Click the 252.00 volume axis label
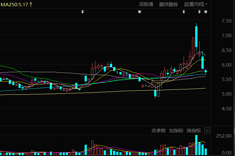 224,136
